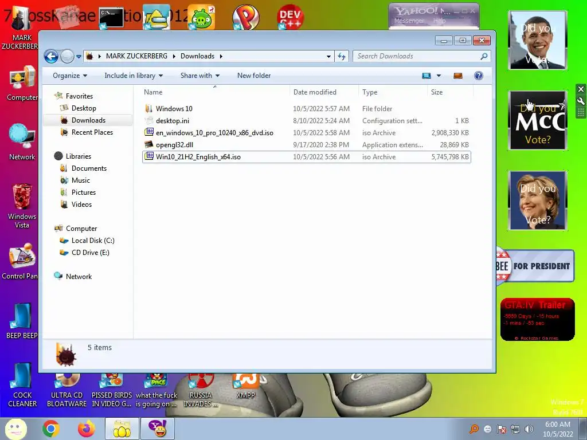Click the BEEP BEEP desktop icon
Viewport: 587px width, 440px height.
[22, 321]
